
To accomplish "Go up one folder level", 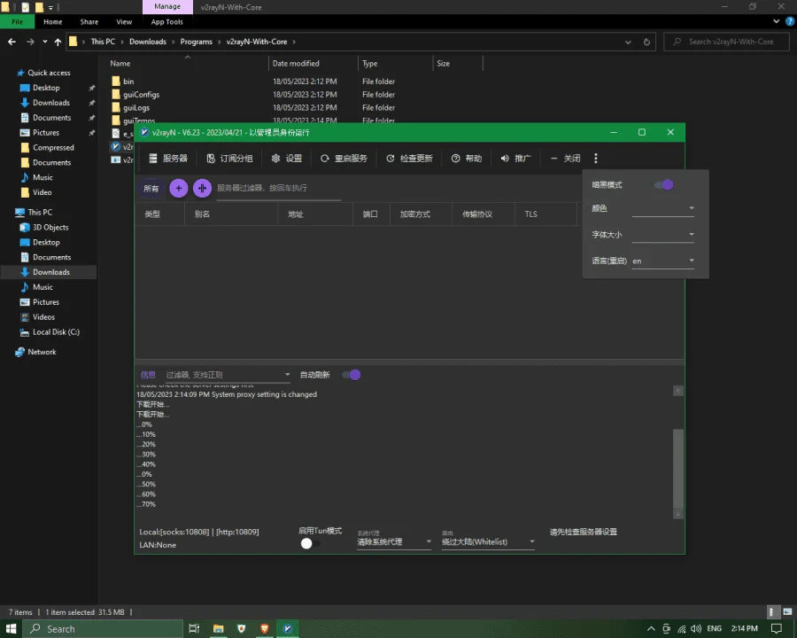I will pyautogui.click(x=58, y=42).
